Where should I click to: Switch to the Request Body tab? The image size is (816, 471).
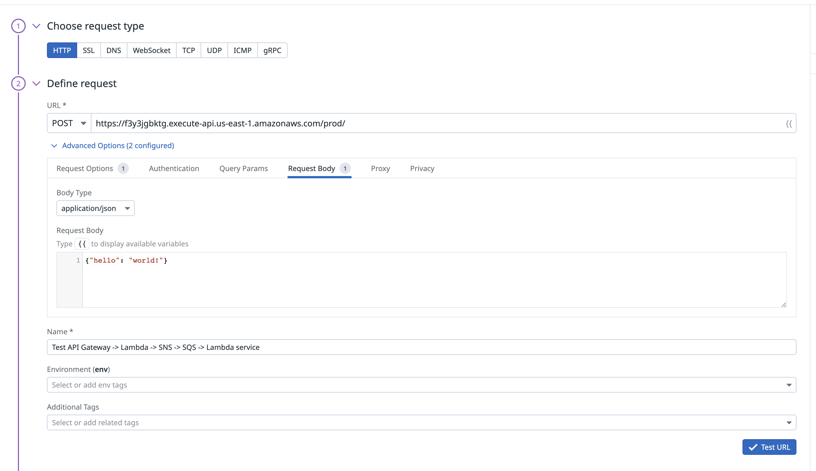point(319,169)
